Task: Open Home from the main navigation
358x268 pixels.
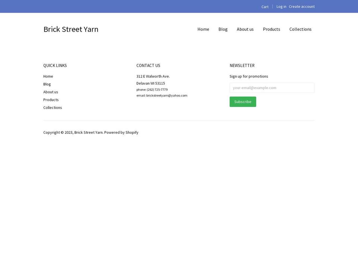Action: click(x=203, y=29)
